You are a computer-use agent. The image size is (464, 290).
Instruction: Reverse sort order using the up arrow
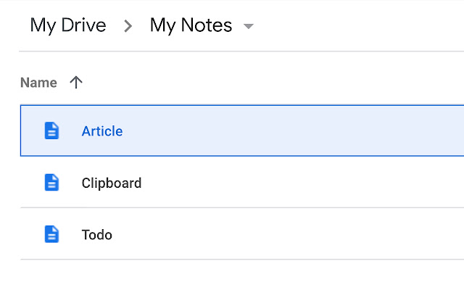(75, 83)
